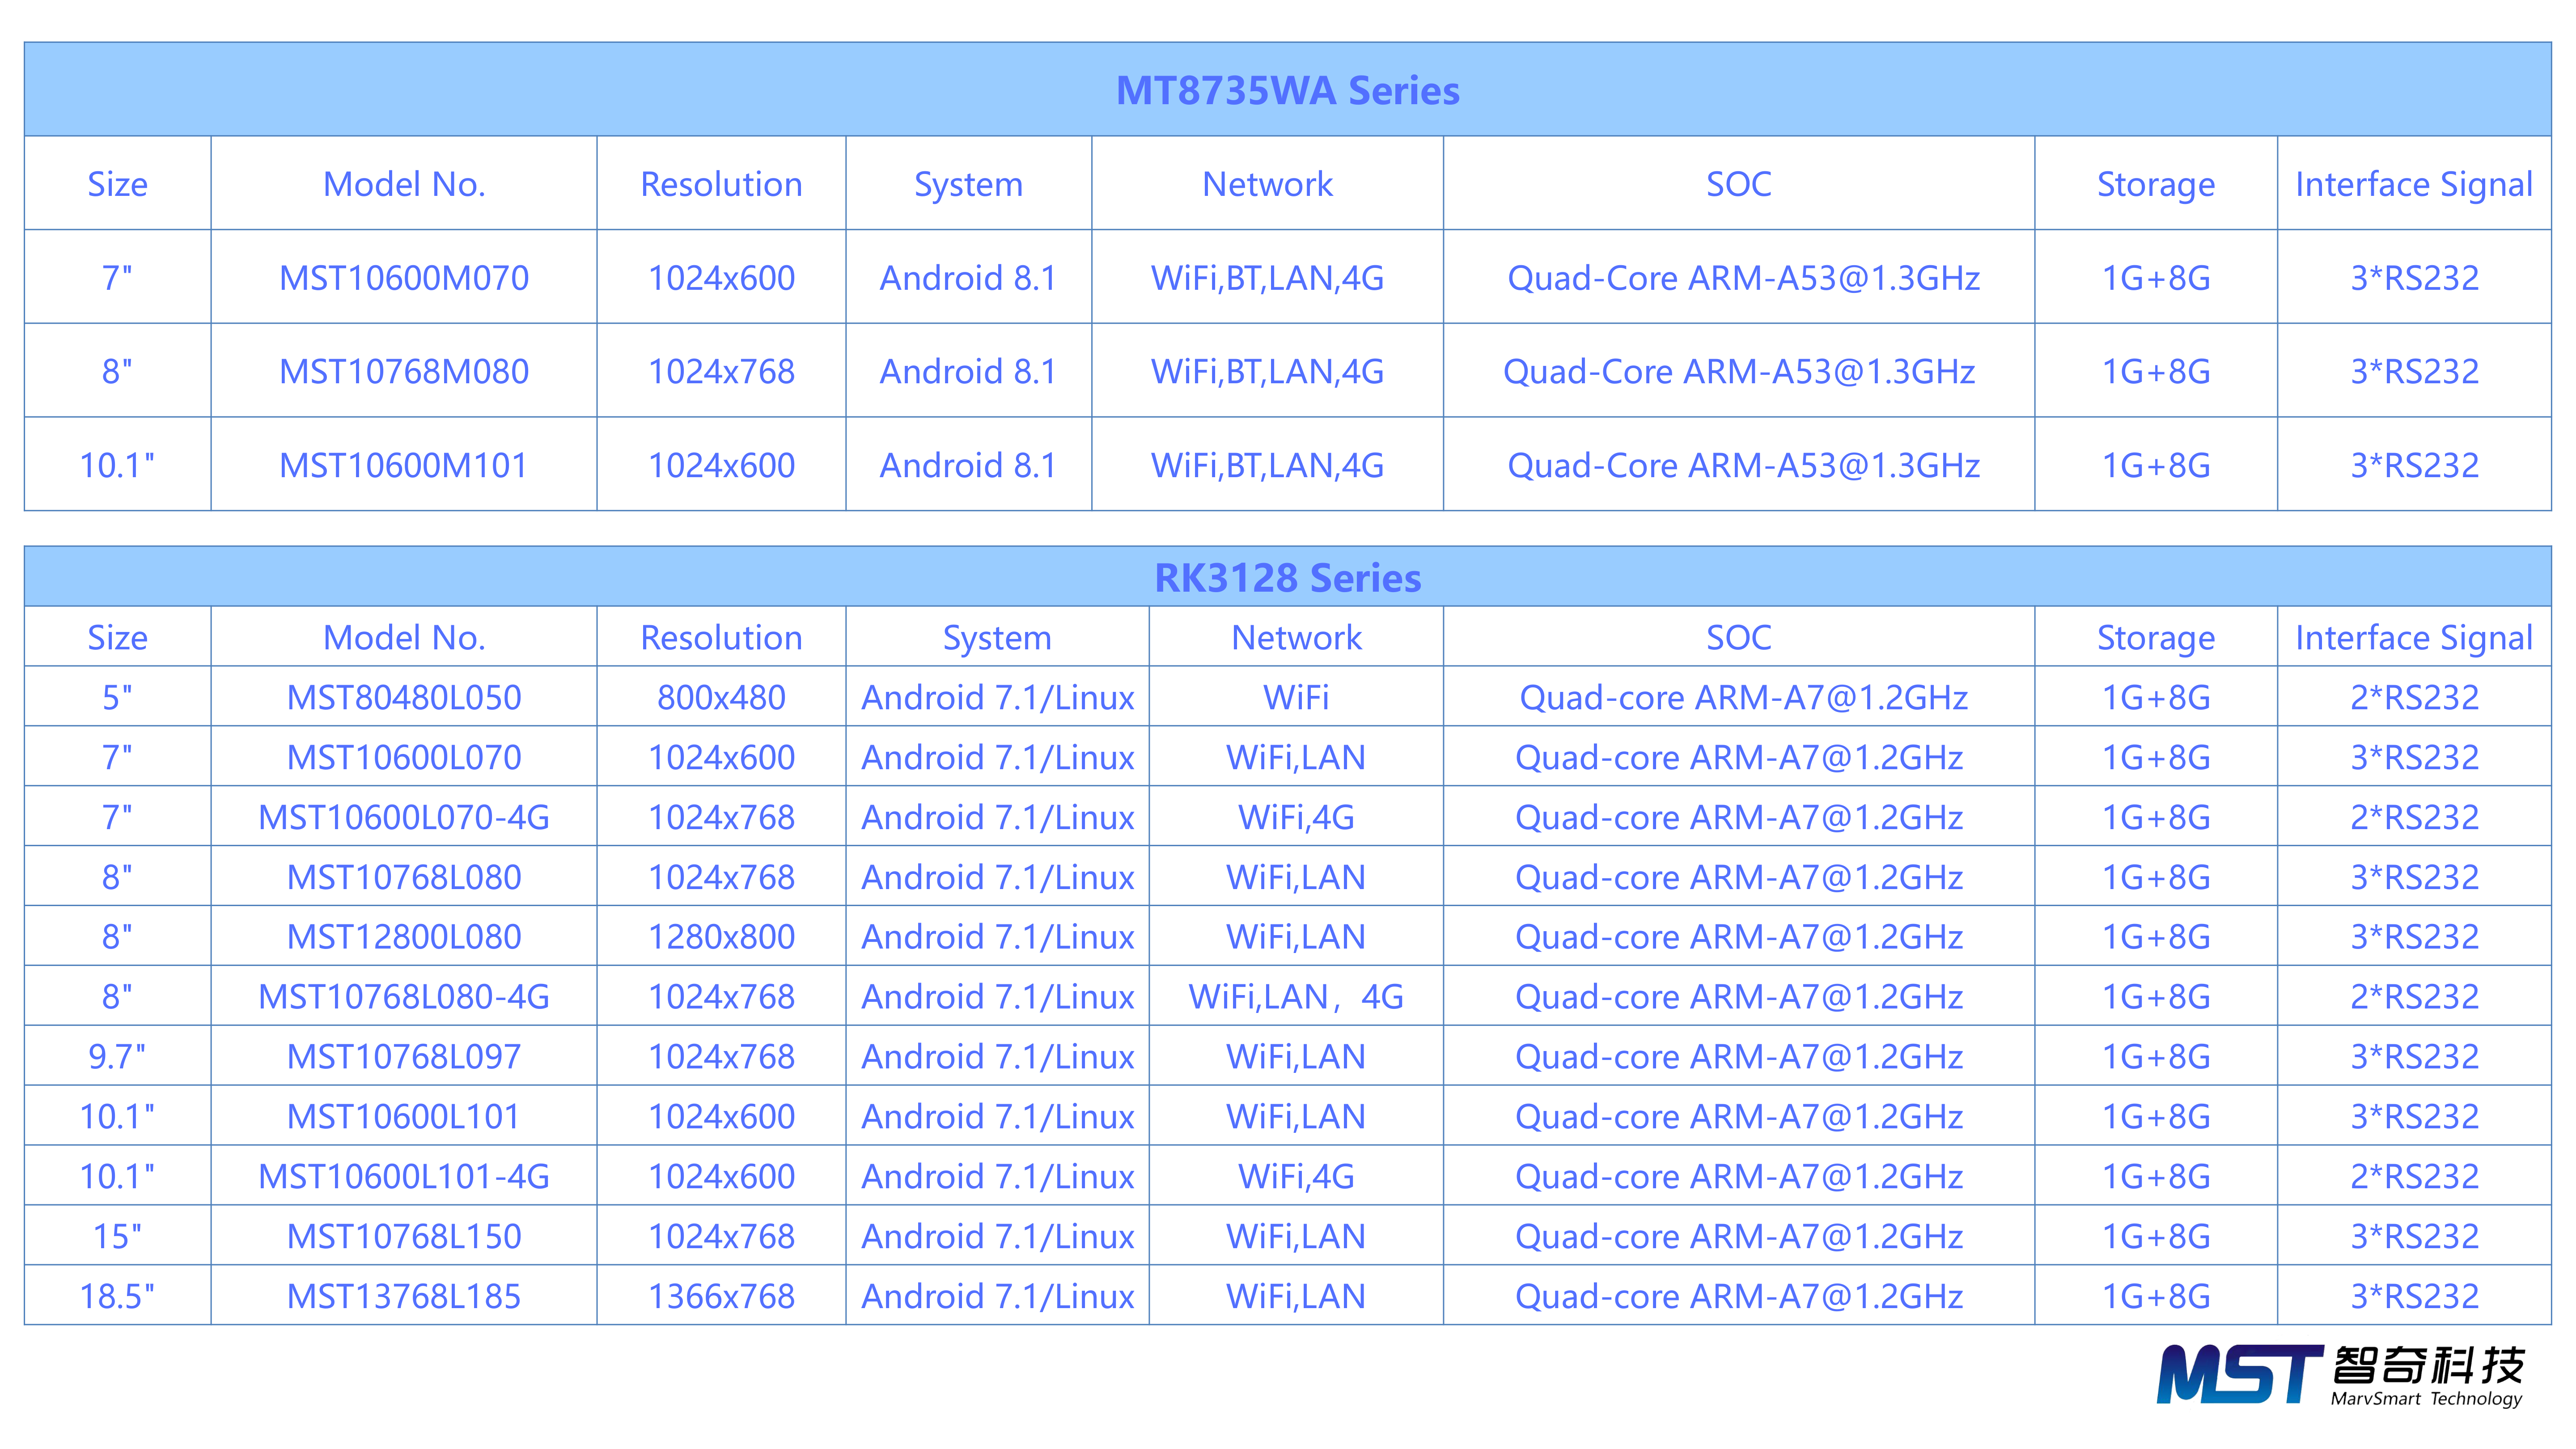Image resolution: width=2576 pixels, height=1449 pixels.
Task: Click the RK3128 Series table title
Action: coord(1287,578)
